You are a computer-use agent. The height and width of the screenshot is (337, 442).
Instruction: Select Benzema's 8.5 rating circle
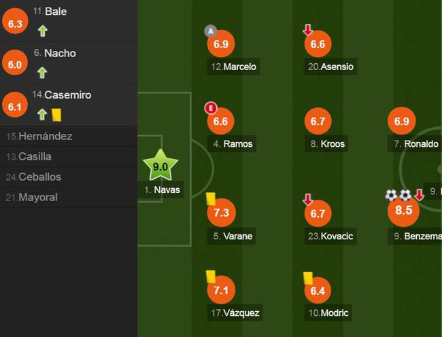point(403,211)
